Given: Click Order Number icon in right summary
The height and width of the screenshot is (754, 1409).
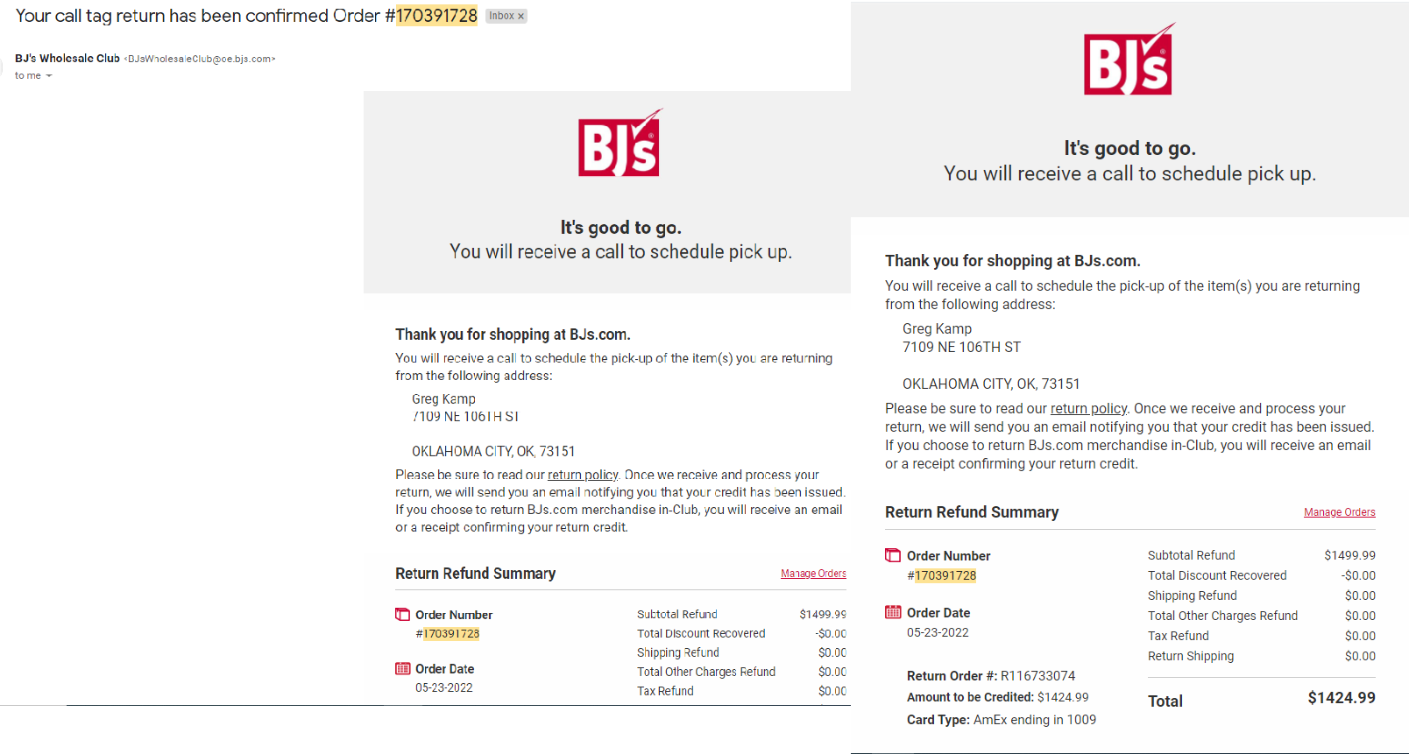Looking at the screenshot, I should coord(893,555).
